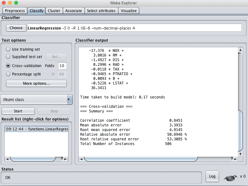This screenshot has width=248, height=186.
Task: Open the Log window via Log button
Action: pyautogui.click(x=212, y=176)
